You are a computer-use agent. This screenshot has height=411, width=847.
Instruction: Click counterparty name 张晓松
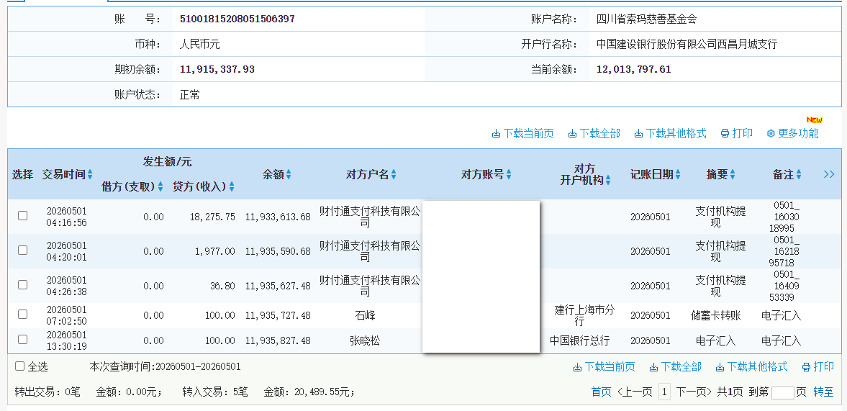tap(365, 340)
